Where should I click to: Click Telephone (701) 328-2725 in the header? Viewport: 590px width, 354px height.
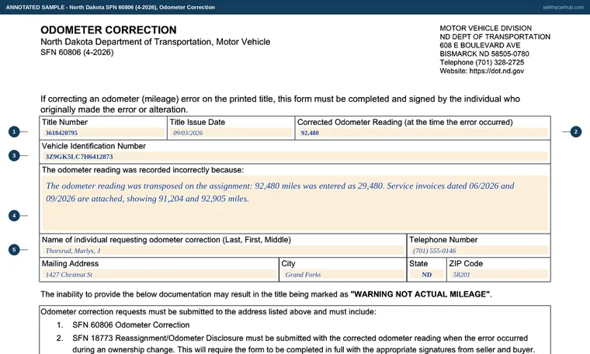482,62
